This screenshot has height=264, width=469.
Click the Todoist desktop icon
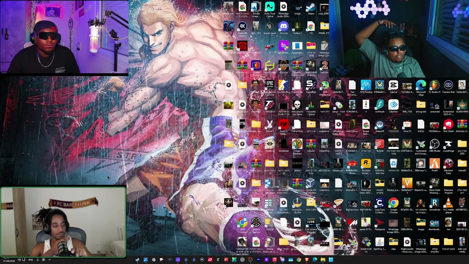click(x=380, y=146)
